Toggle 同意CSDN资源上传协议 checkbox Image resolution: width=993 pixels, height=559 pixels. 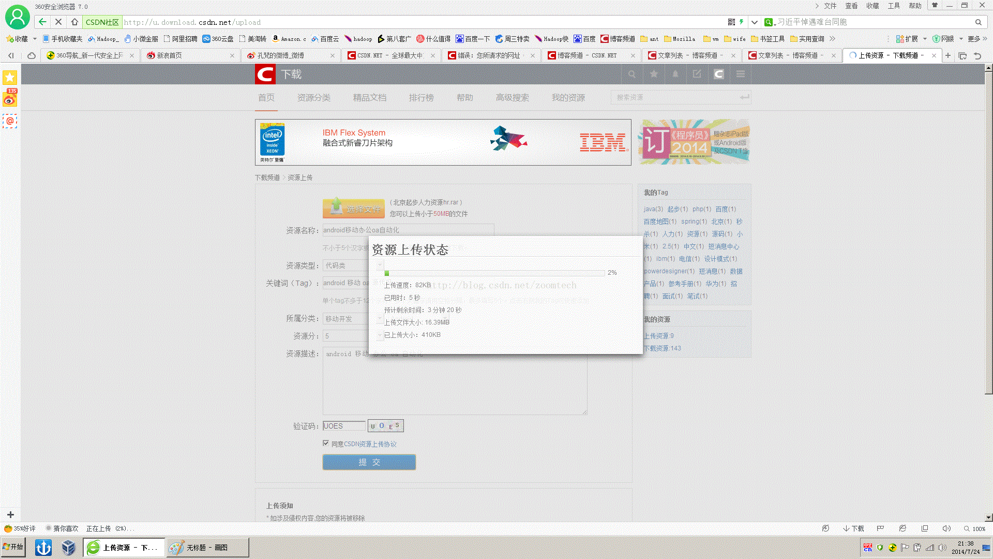click(x=326, y=443)
